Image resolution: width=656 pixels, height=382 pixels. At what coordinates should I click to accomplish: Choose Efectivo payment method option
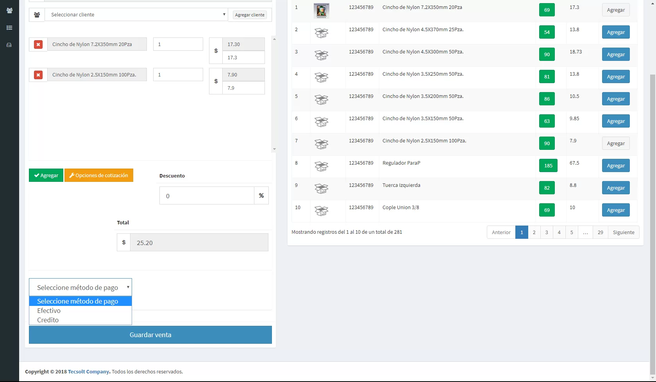pyautogui.click(x=49, y=311)
